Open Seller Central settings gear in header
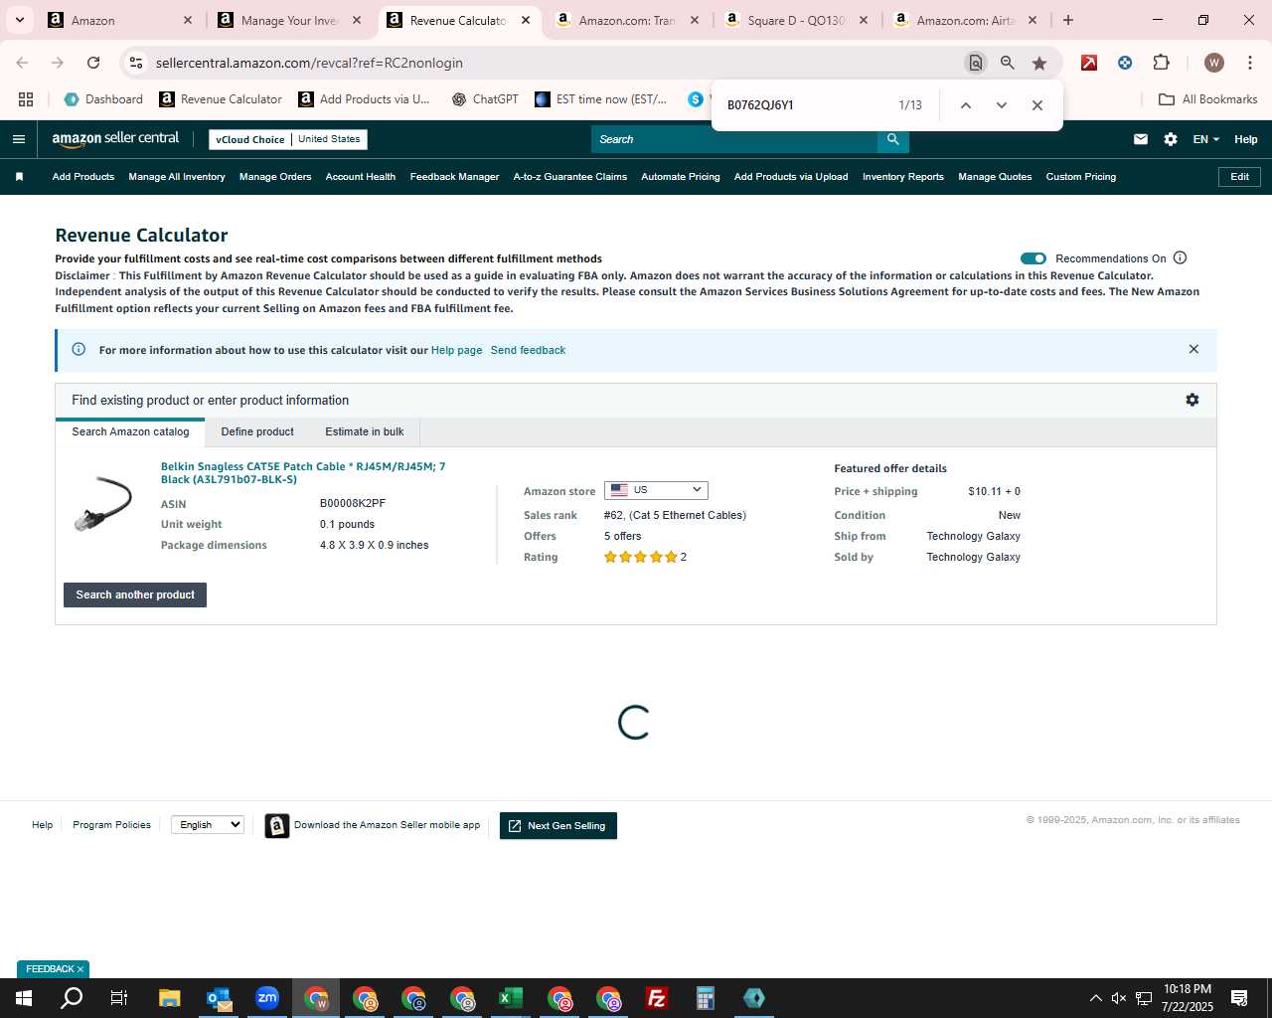The height and width of the screenshot is (1018, 1272). 1171,139
